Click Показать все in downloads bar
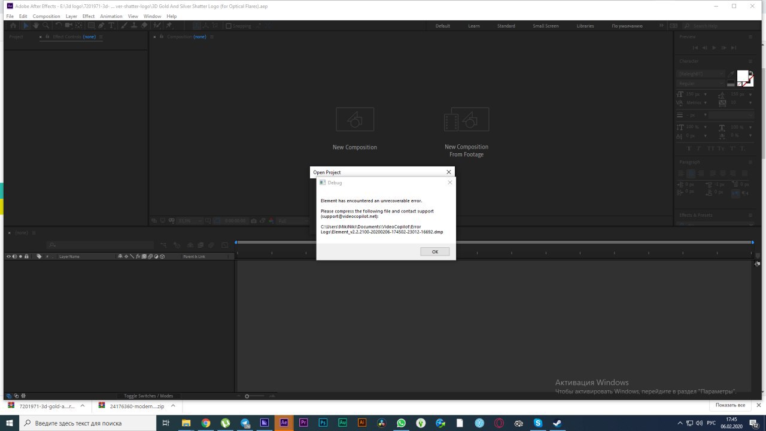766x431 pixels. (x=730, y=405)
